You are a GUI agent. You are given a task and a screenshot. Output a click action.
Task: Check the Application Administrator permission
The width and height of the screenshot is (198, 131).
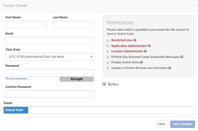(x=108, y=46)
